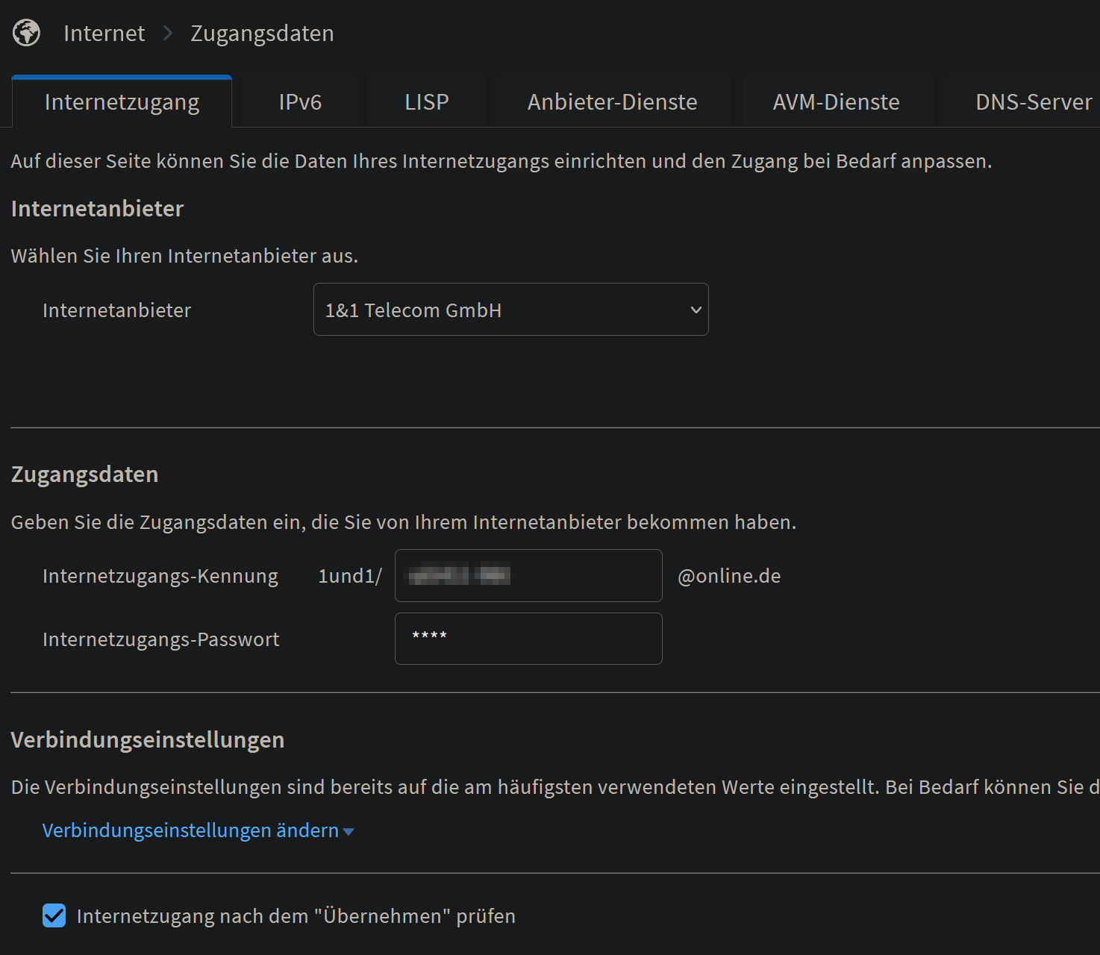Image resolution: width=1100 pixels, height=955 pixels.
Task: Click the globe icon beside Internet
Action: click(26, 33)
